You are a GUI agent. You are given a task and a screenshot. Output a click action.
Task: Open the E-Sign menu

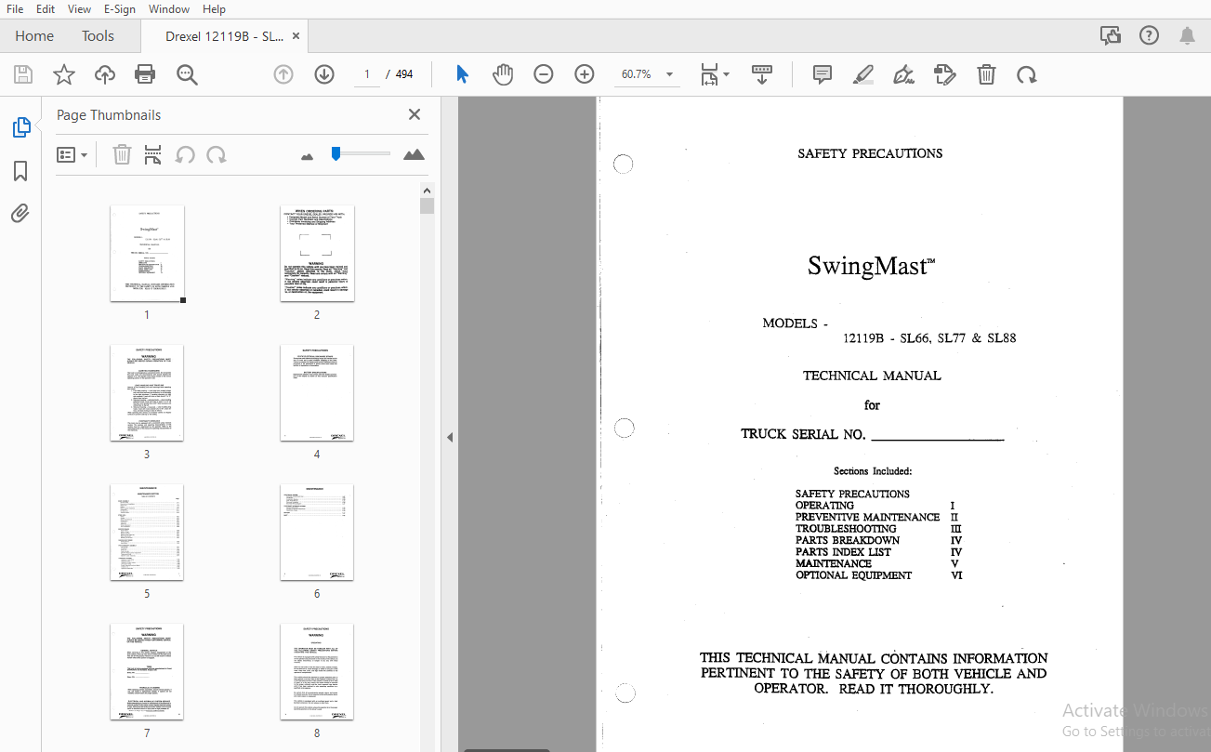click(119, 9)
